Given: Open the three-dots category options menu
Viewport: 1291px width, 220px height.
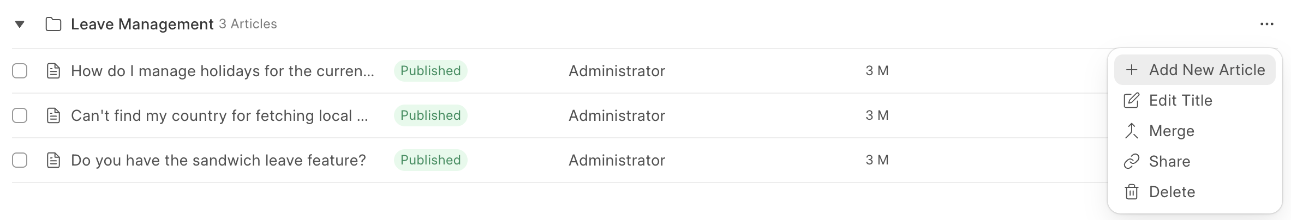Looking at the screenshot, I should (x=1266, y=24).
